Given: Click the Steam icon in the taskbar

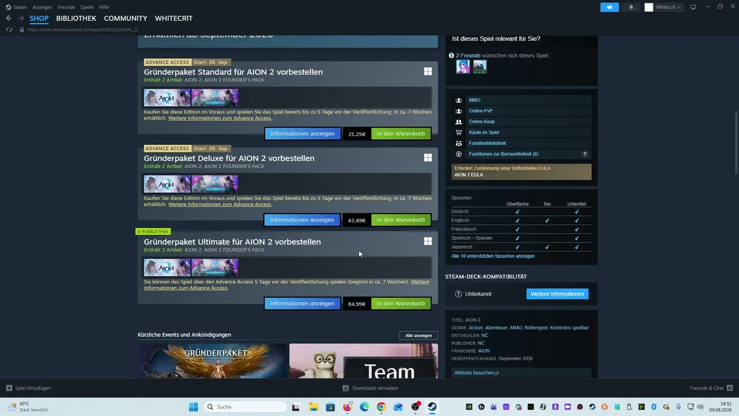Looking at the screenshot, I should click(x=432, y=407).
